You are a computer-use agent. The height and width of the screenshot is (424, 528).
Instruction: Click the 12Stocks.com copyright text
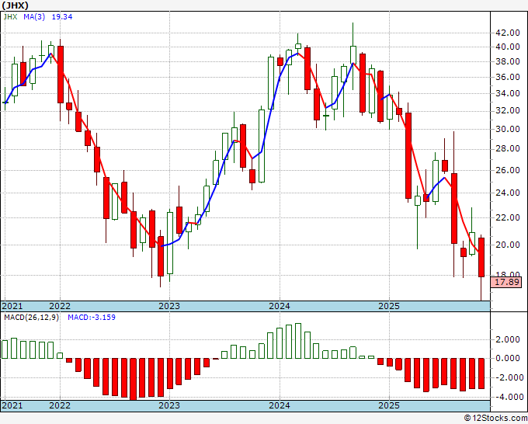[495, 419]
